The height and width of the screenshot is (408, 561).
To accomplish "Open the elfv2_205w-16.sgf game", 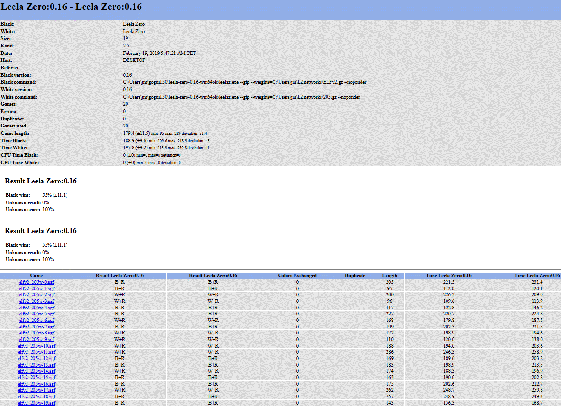I will [36, 384].
